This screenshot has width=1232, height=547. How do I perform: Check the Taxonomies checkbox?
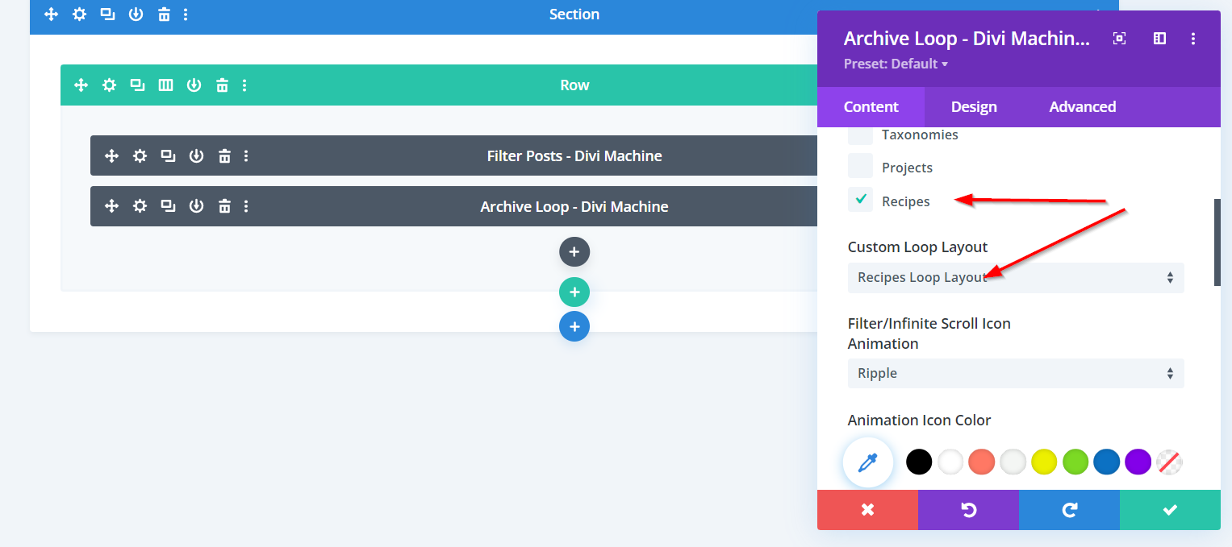click(x=860, y=135)
